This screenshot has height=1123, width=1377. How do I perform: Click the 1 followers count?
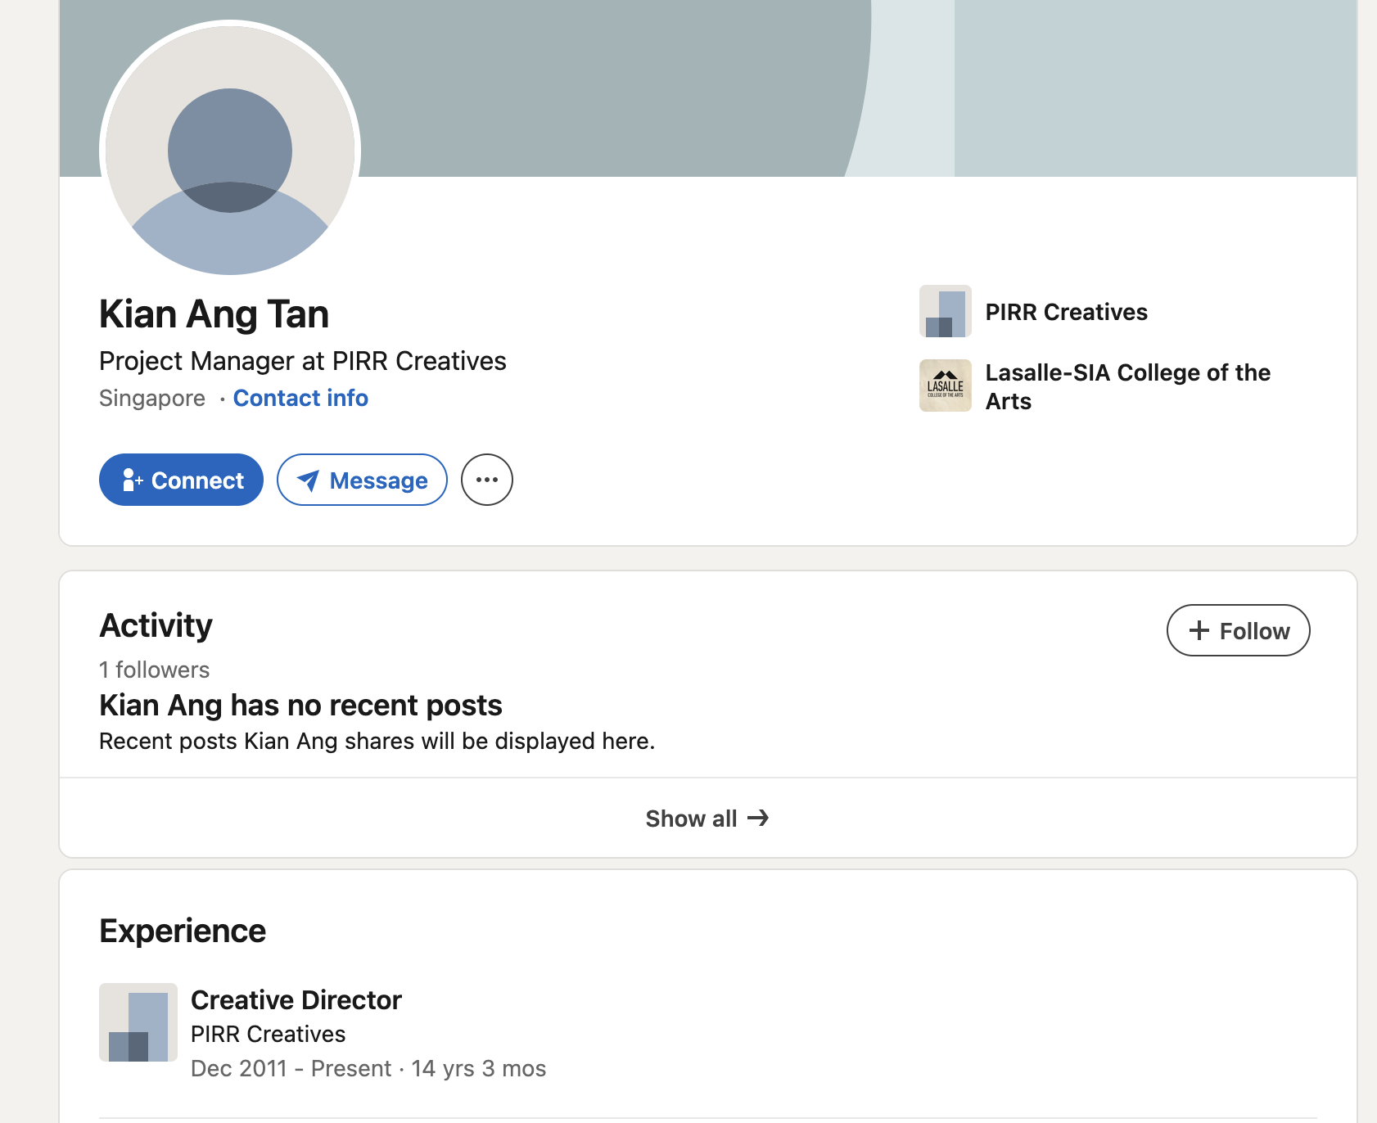[154, 670]
